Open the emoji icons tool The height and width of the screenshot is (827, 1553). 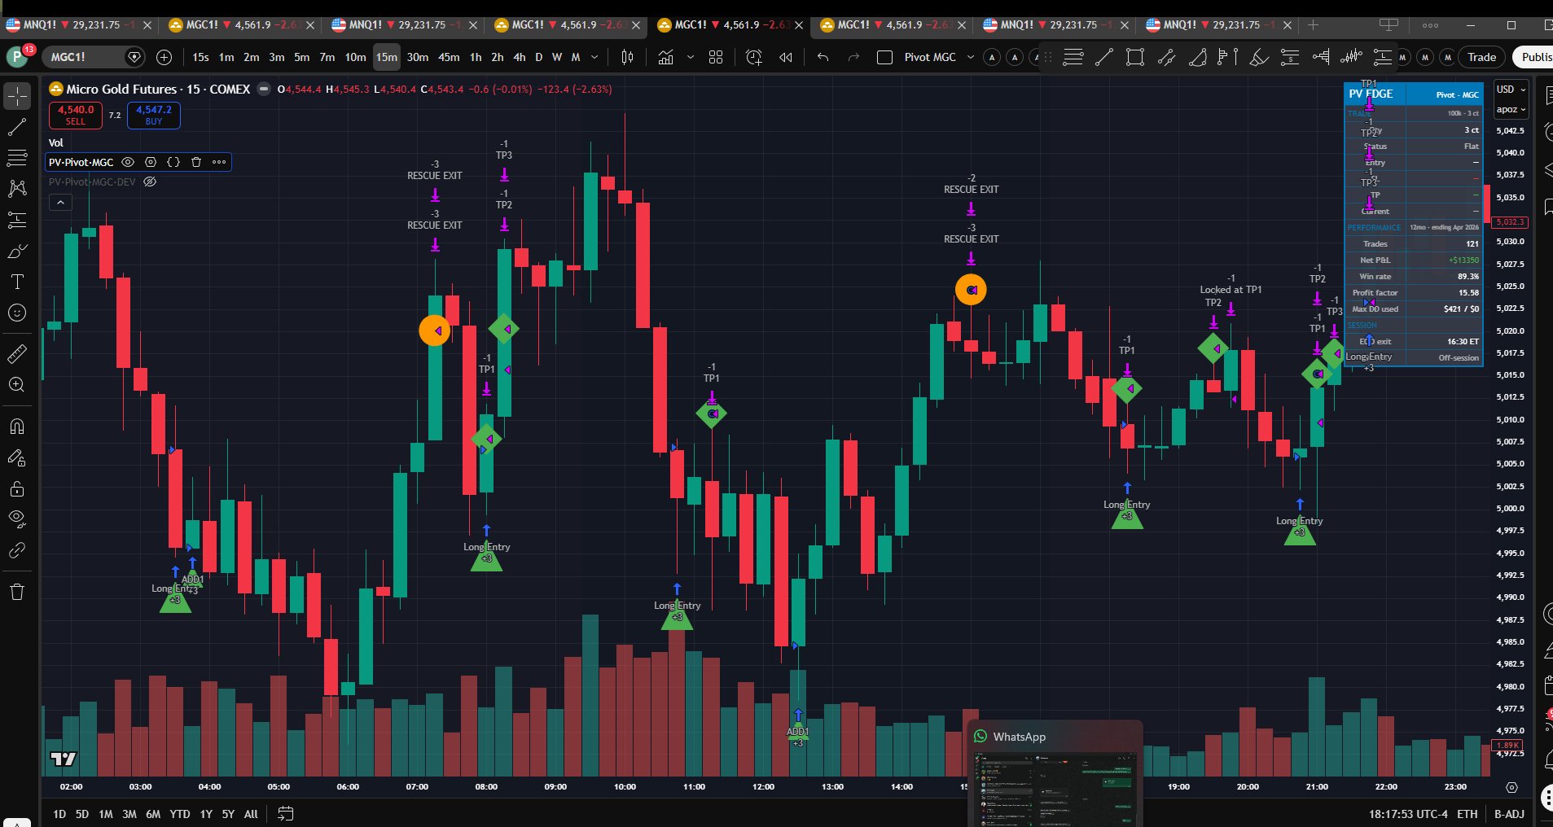click(17, 313)
